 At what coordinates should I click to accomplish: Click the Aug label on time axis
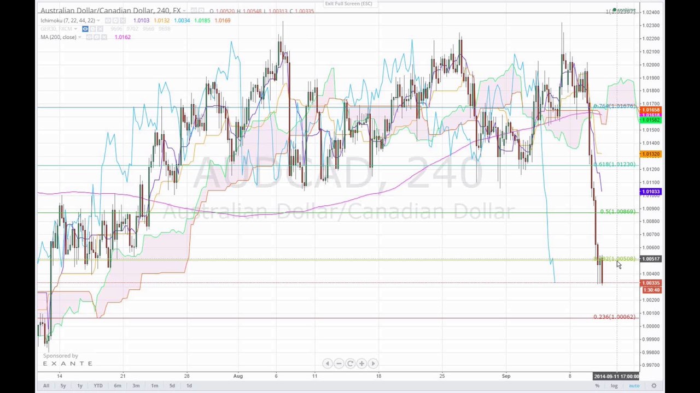(237, 376)
